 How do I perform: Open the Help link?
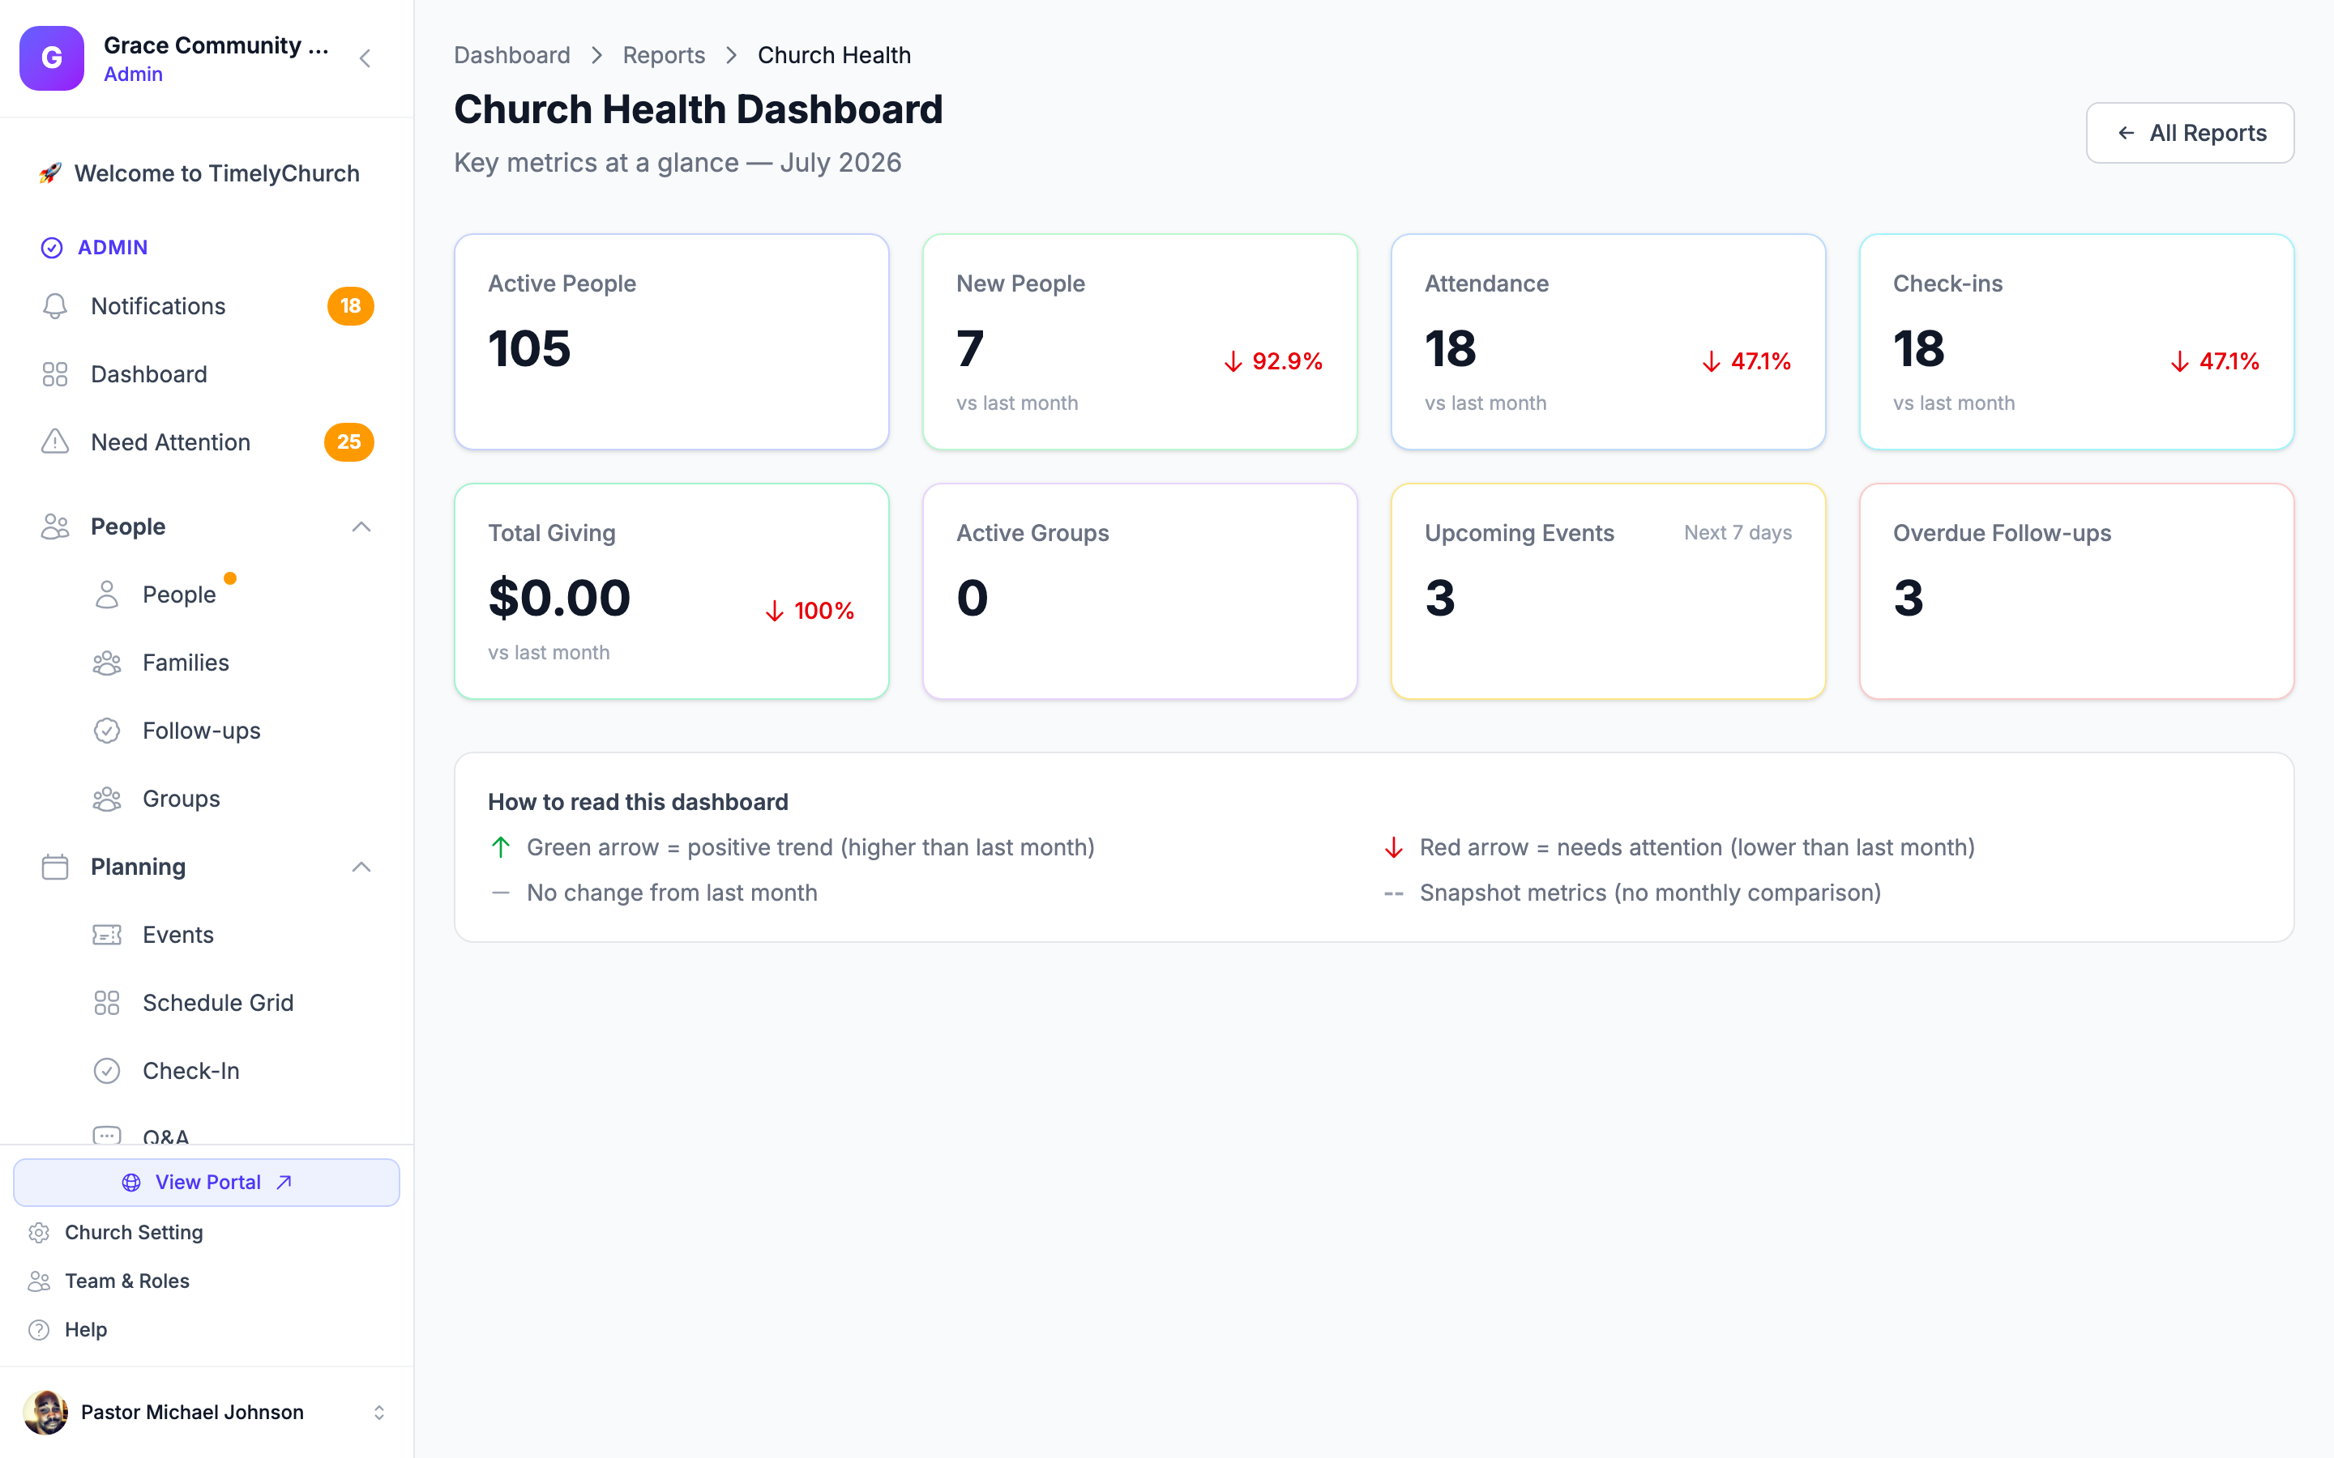(x=86, y=1330)
